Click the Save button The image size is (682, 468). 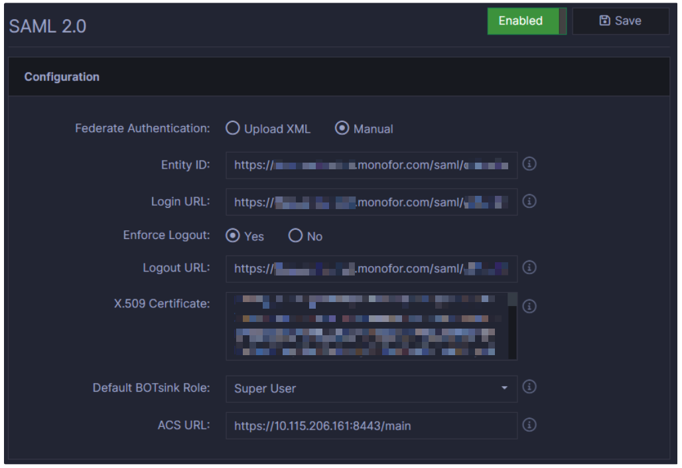tap(620, 21)
